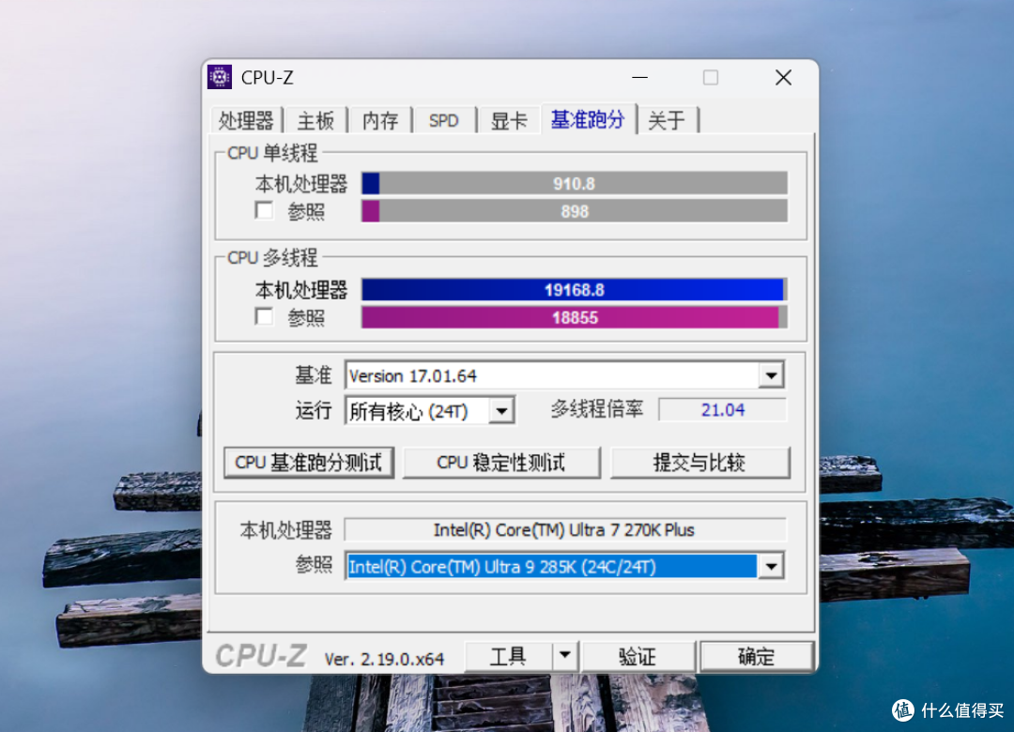Click the Ver. 2.19.0.x64 version text
Screen dimensions: 1014x732
384,659
